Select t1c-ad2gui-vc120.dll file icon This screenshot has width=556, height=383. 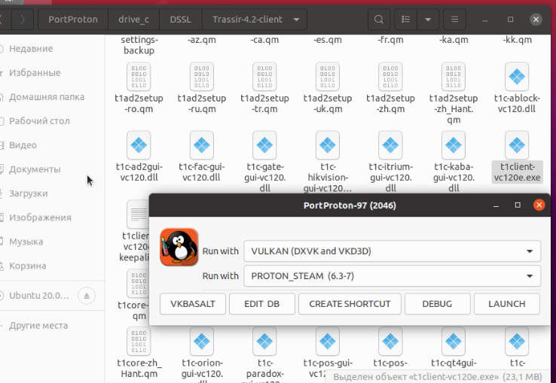tap(139, 145)
